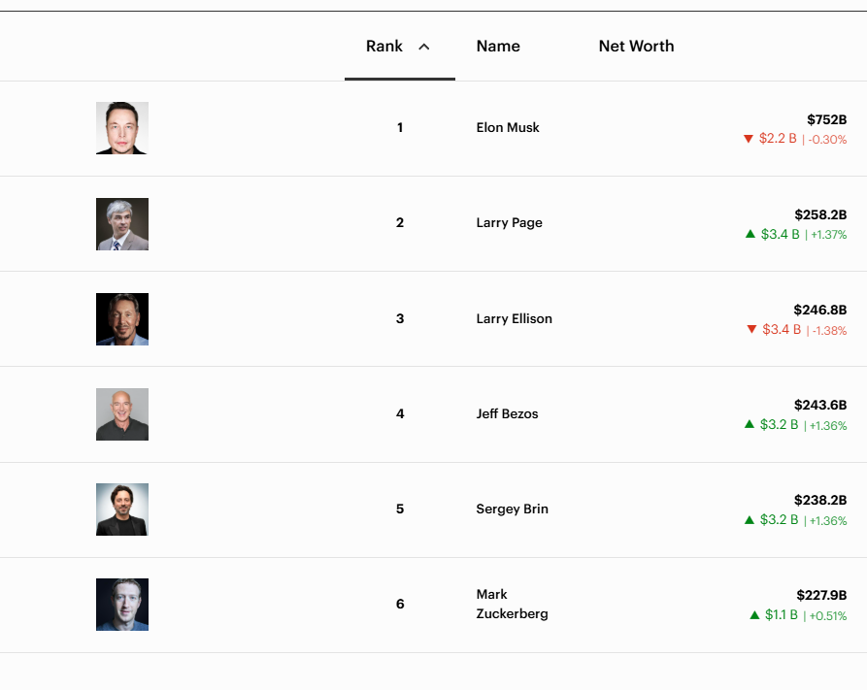
Task: Sort the table by Net Worth column
Action: click(x=636, y=47)
